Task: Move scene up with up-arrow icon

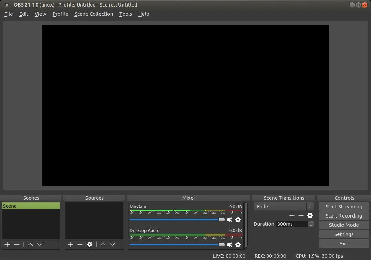Action: point(30,244)
